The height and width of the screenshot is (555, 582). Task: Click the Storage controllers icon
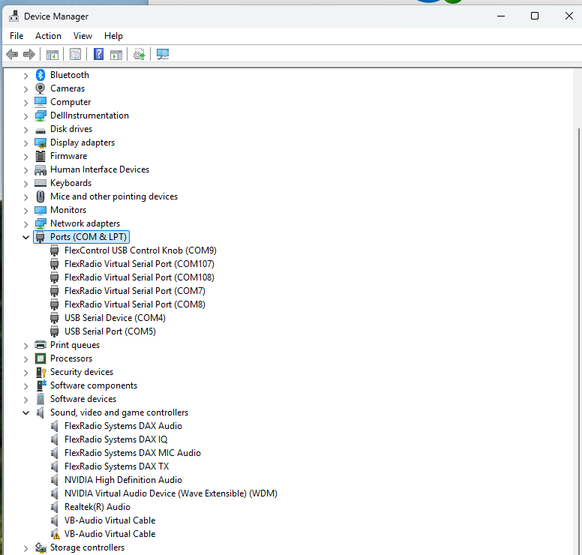point(40,547)
